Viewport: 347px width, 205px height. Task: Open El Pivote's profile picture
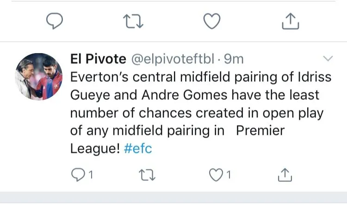[x=39, y=76]
